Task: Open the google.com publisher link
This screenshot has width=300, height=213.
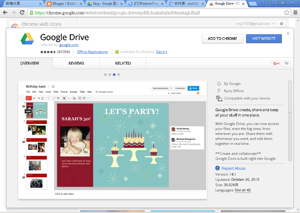Action: 69,45
